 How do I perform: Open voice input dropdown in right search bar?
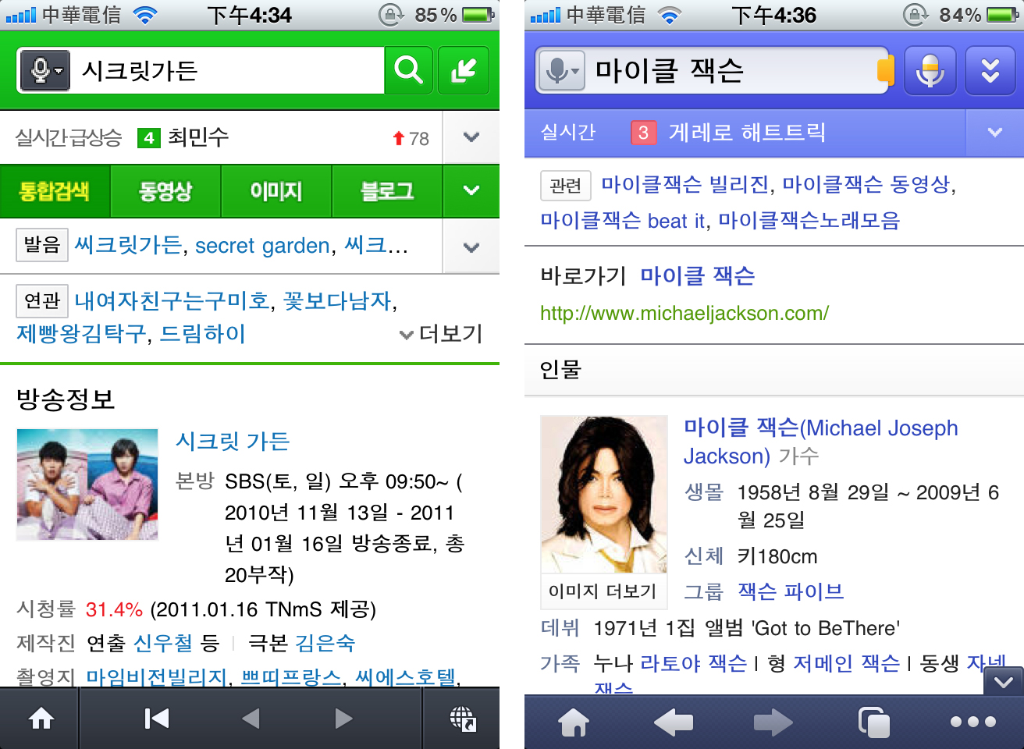coord(561,71)
